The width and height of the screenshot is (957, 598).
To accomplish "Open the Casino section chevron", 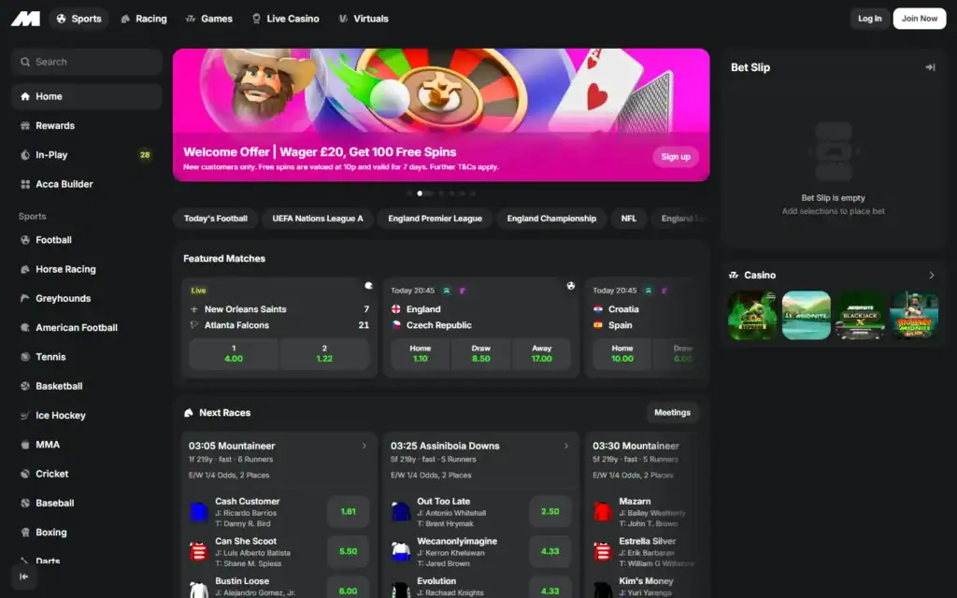I will (932, 276).
